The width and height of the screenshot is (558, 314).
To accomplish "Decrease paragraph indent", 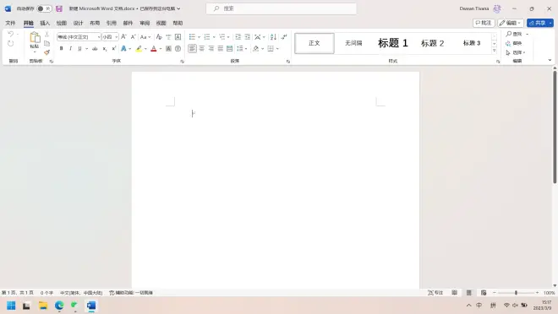I will (238, 36).
